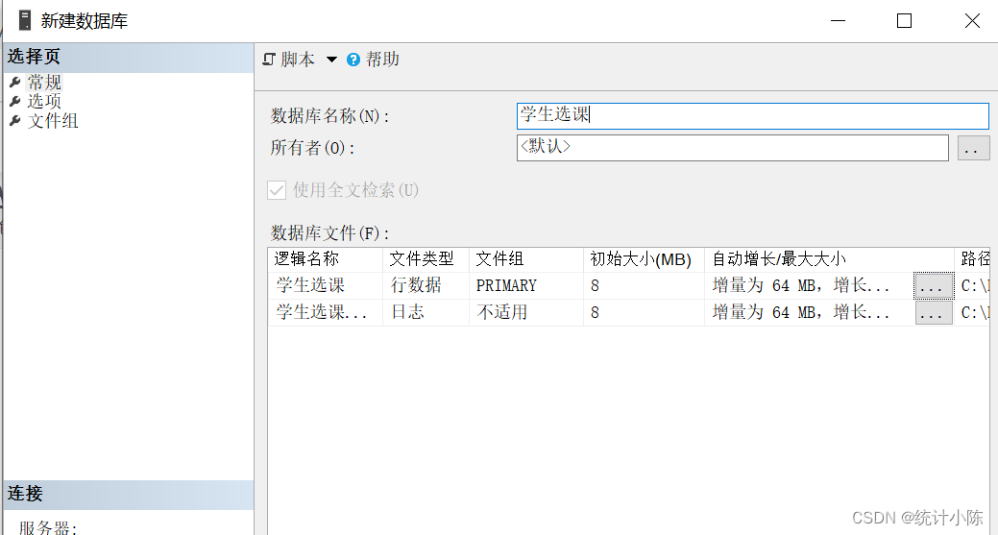Viewport: 998px width, 535px height.
Task: Click the script icon in the toolbar
Action: point(269,60)
